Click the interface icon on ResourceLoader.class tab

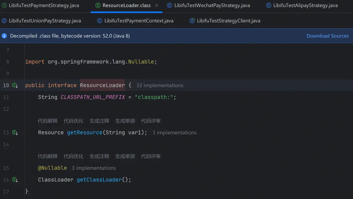point(98,5)
